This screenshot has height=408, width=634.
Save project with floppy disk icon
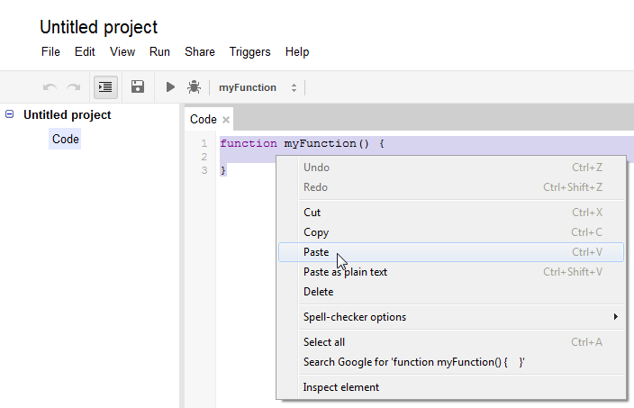(138, 87)
